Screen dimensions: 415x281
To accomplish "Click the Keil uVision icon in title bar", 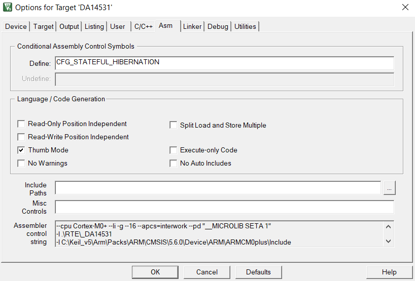I will (8, 7).
